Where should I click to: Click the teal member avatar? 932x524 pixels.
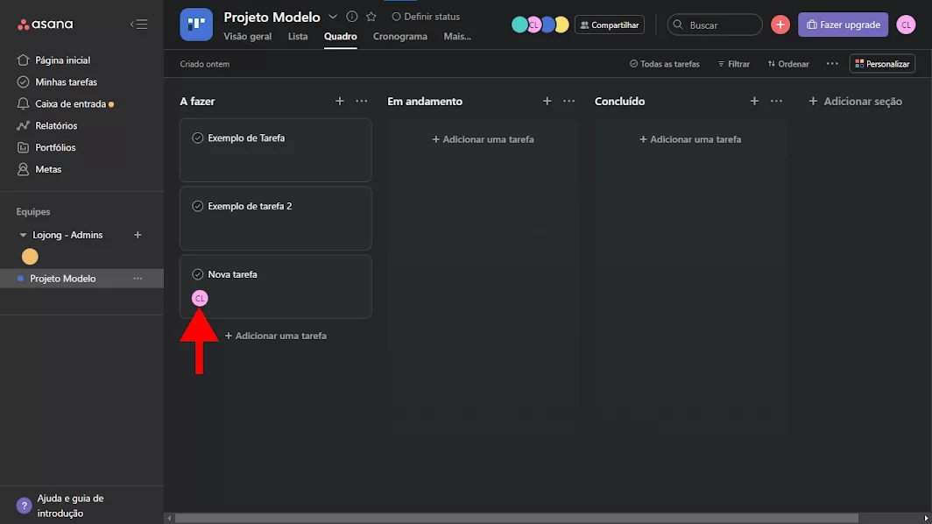pos(519,25)
